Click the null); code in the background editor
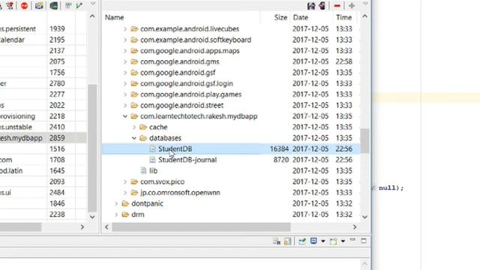 pos(391,188)
